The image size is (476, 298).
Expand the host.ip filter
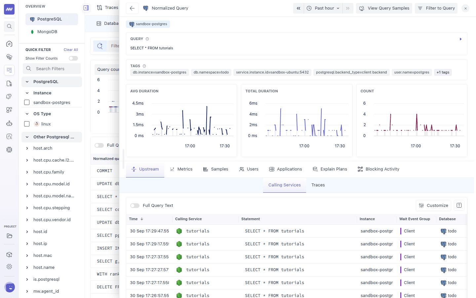(x=27, y=244)
